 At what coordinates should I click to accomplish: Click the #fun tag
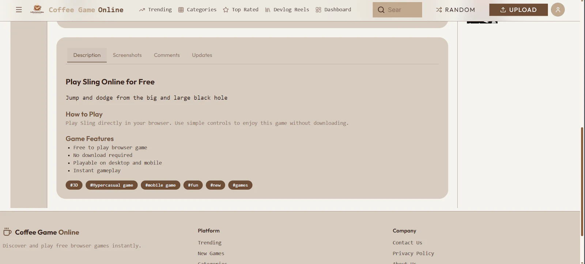point(193,185)
